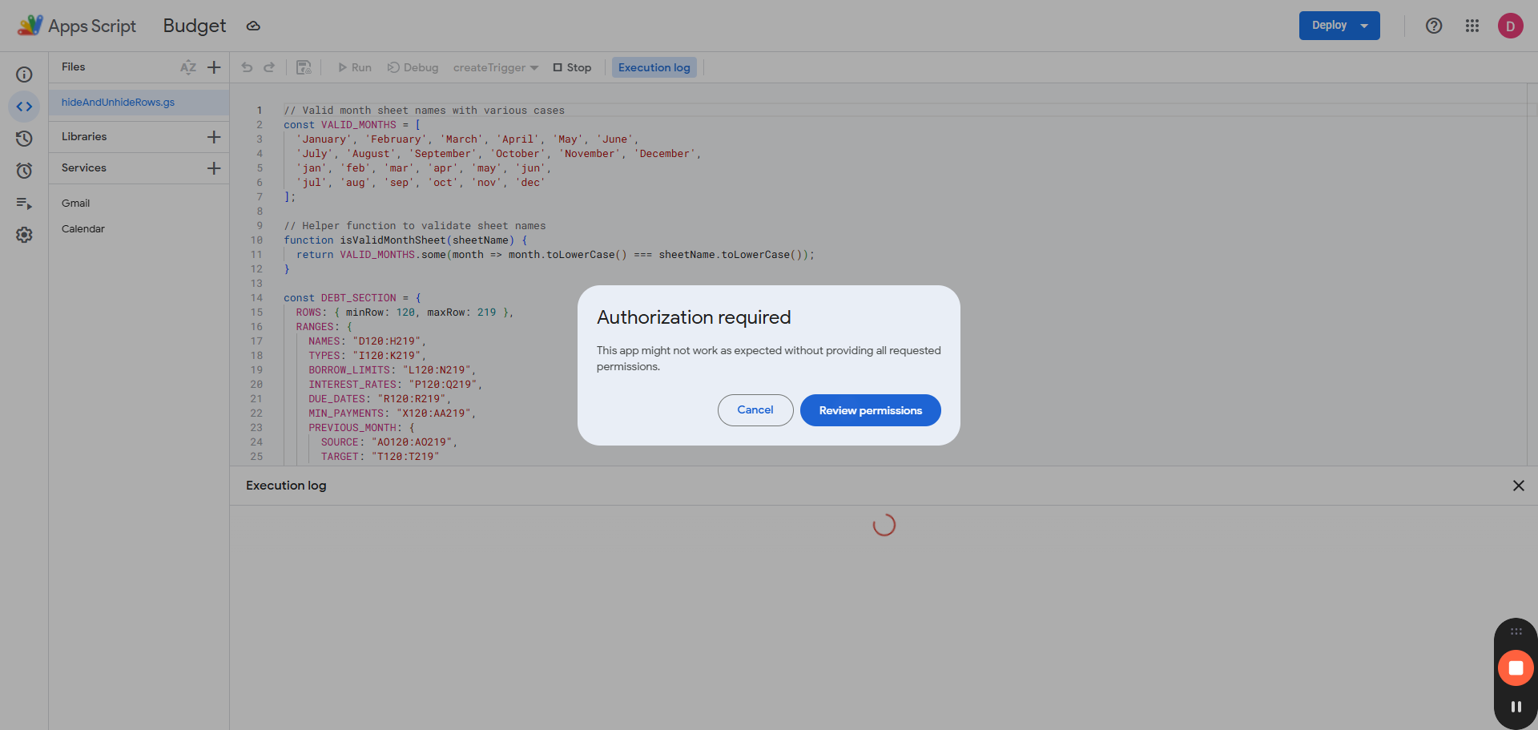1538x730 pixels.
Task: Click the cloud save status icon
Action: pyautogui.click(x=253, y=26)
